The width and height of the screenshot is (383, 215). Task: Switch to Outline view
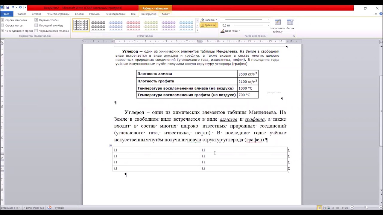(333, 208)
